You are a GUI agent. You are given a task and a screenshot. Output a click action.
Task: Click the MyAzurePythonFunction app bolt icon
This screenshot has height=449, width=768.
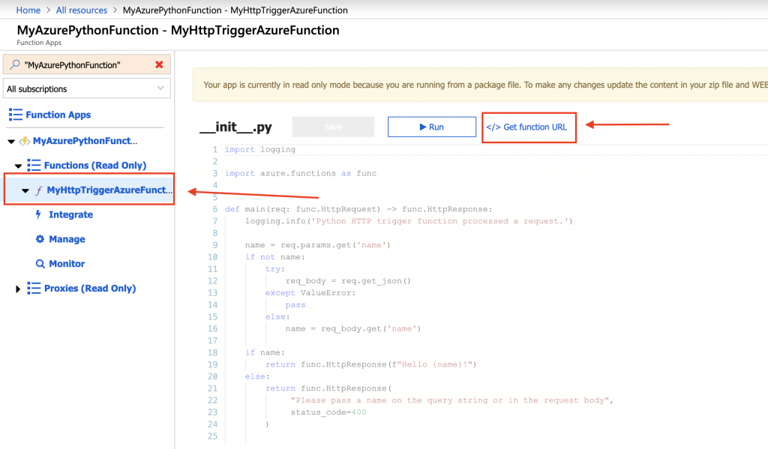point(24,141)
